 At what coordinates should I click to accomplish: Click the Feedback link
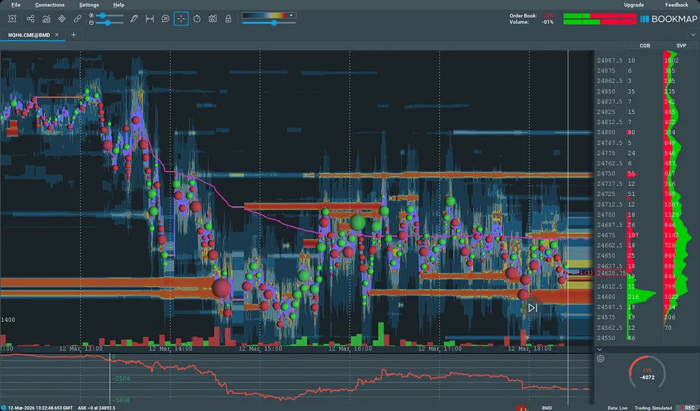pyautogui.click(x=675, y=5)
